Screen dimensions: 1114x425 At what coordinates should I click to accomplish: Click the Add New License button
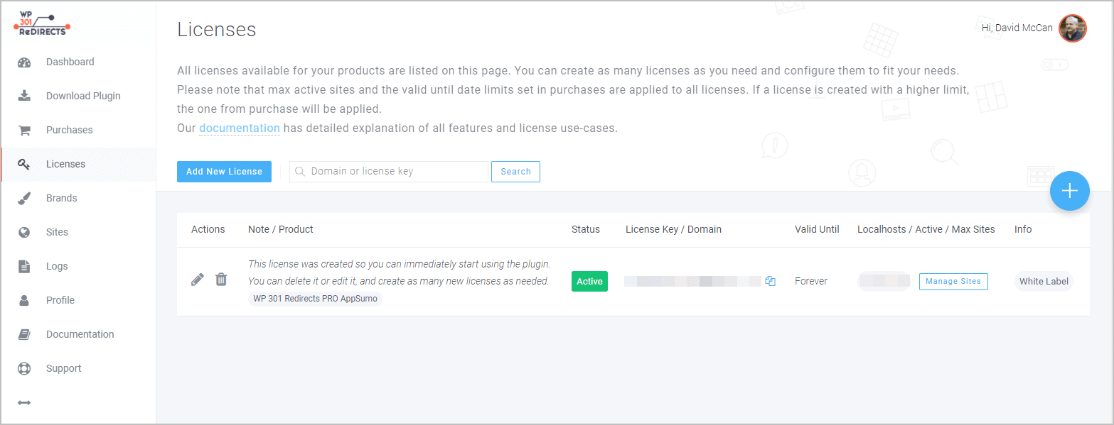[x=224, y=171]
